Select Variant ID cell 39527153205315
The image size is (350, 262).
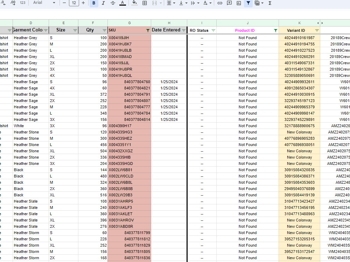pos(299,239)
